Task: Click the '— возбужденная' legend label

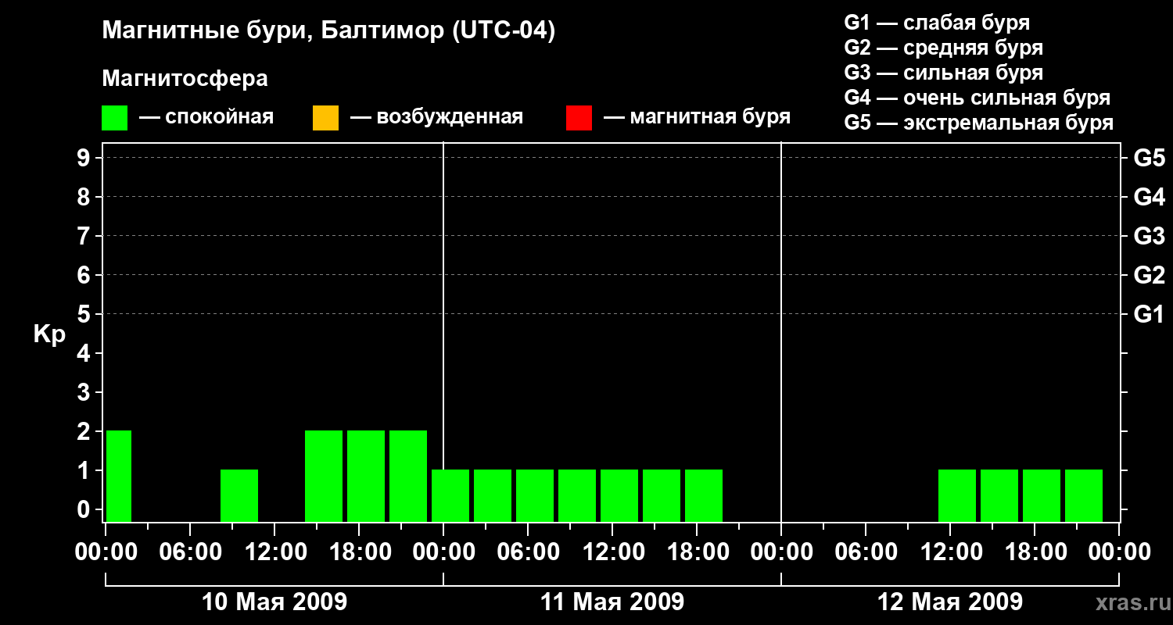Action: 436,117
